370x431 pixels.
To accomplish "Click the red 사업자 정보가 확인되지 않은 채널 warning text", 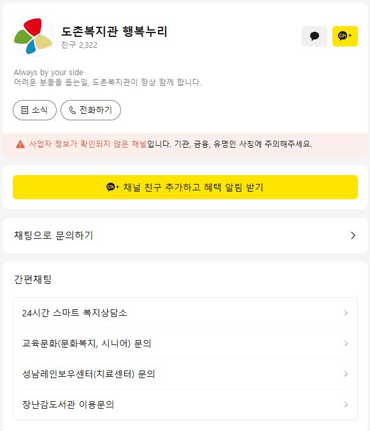I will (88, 144).
